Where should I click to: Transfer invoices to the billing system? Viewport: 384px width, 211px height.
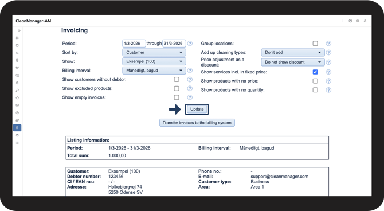click(197, 123)
